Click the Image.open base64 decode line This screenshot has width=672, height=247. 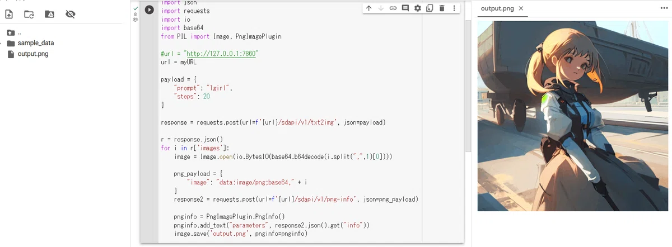pyautogui.click(x=283, y=157)
